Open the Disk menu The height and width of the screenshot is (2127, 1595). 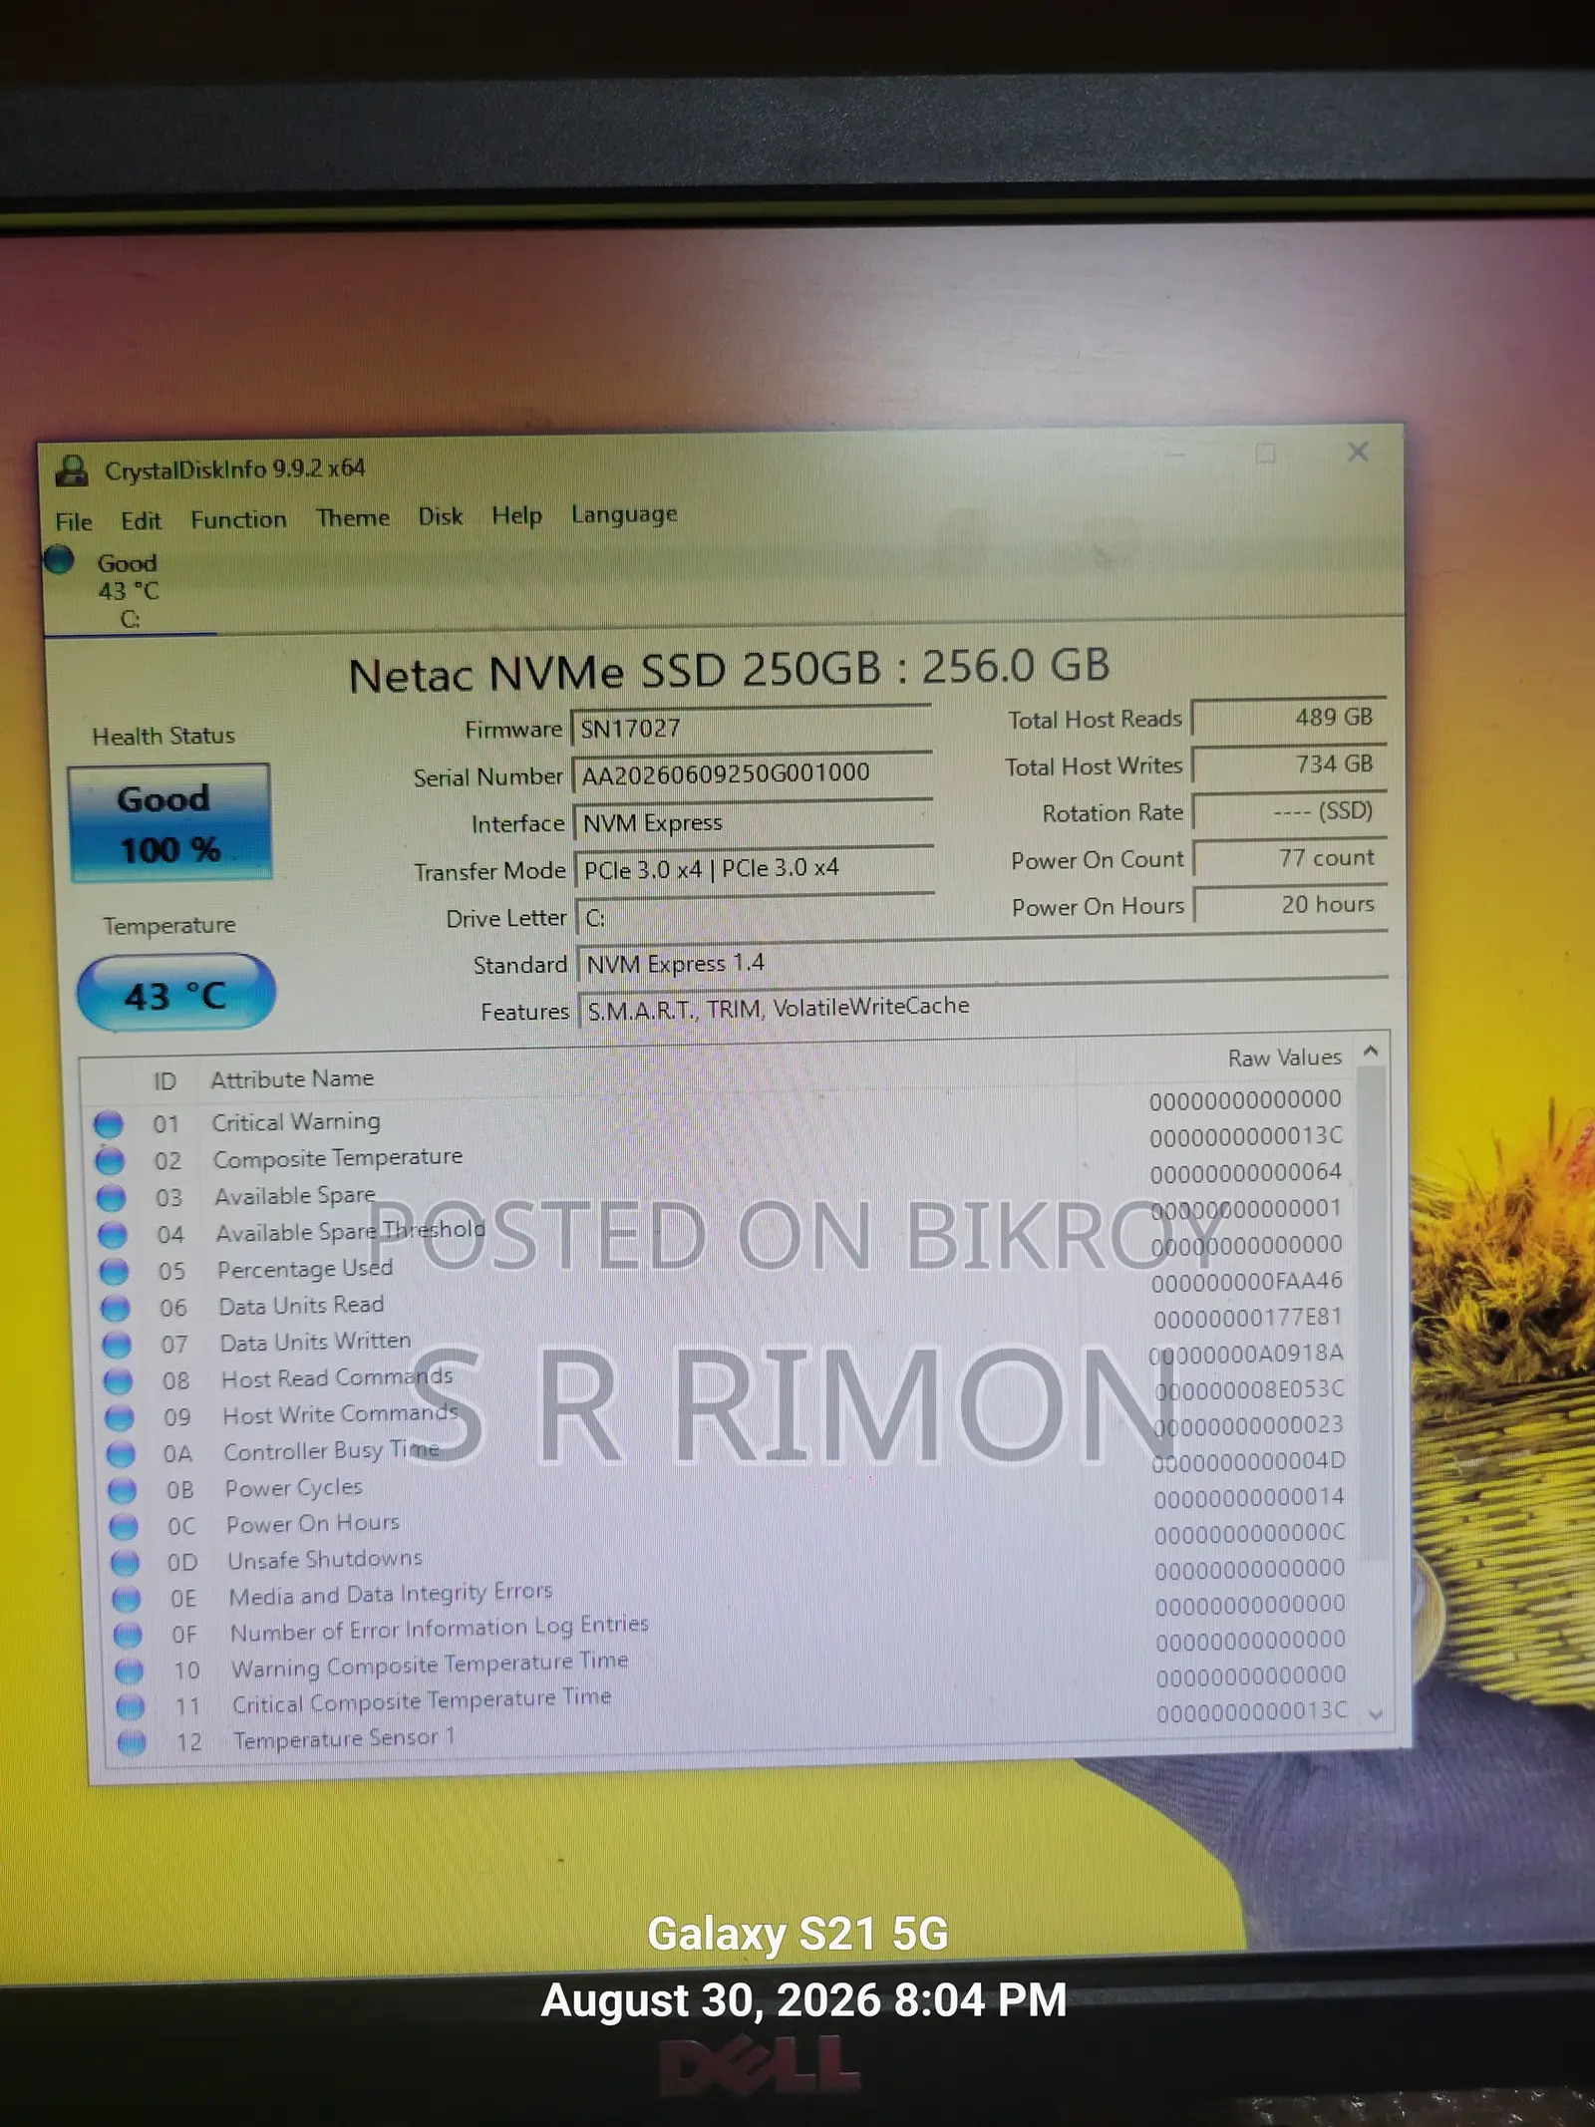pos(441,516)
